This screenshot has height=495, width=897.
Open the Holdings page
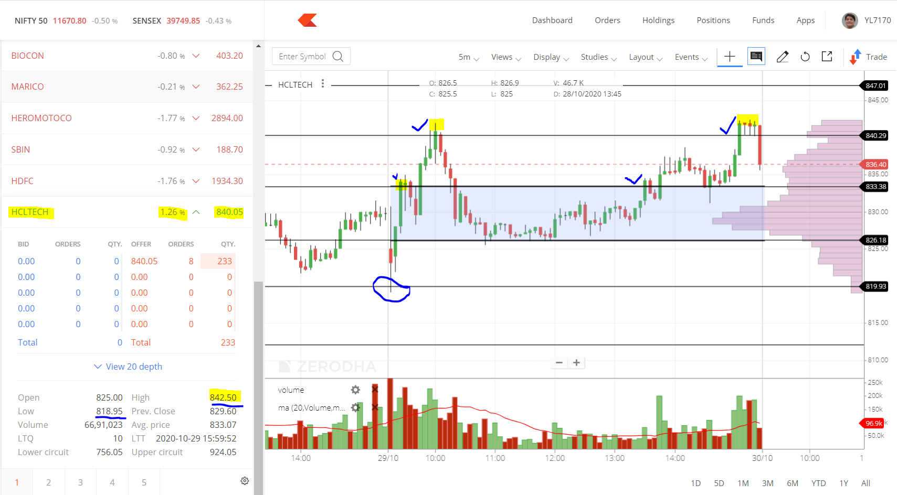tap(658, 20)
